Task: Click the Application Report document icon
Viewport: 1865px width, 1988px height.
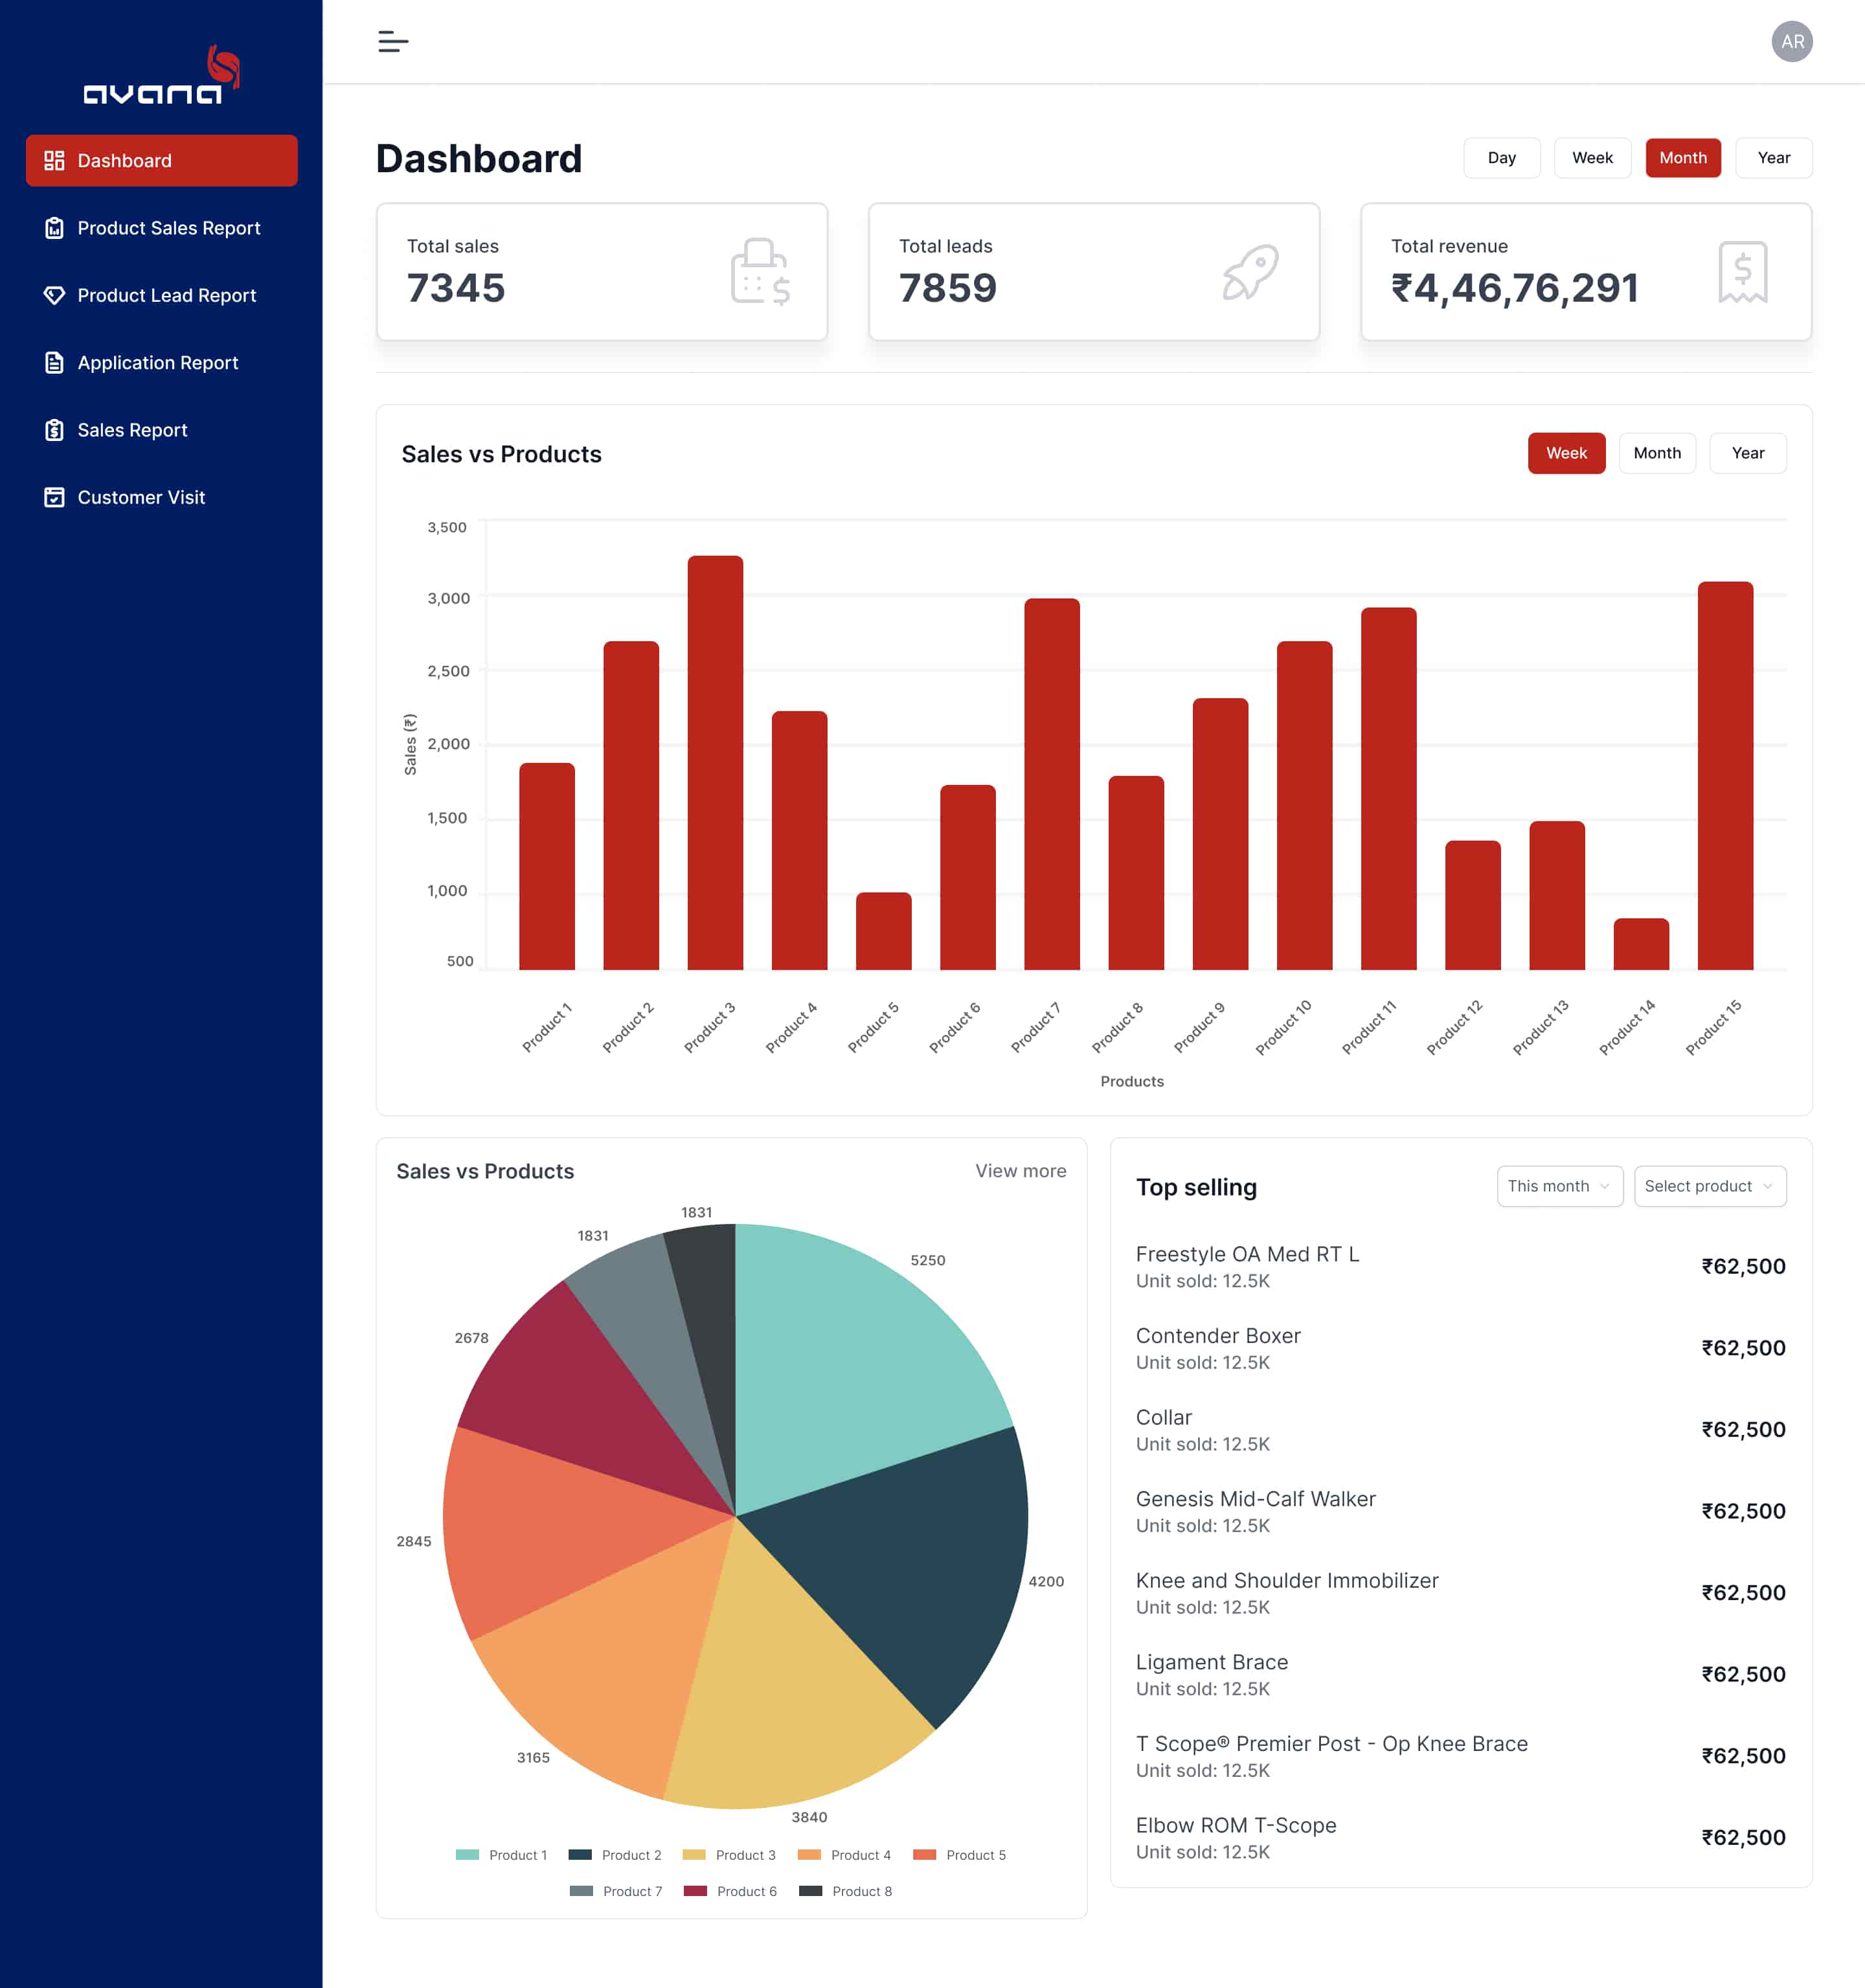Action: (x=54, y=362)
